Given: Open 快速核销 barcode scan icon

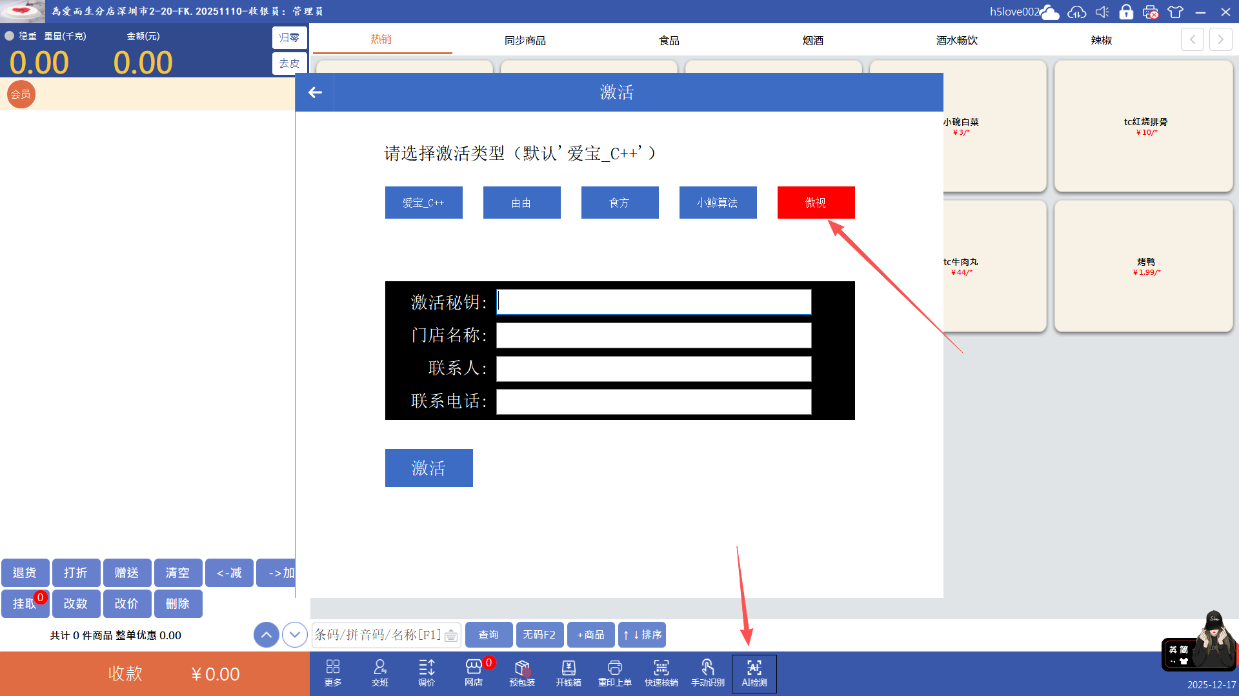Looking at the screenshot, I should (661, 673).
